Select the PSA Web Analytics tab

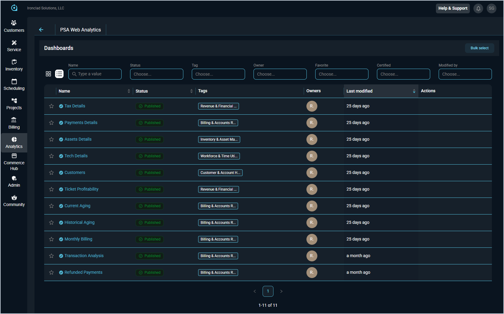click(80, 30)
